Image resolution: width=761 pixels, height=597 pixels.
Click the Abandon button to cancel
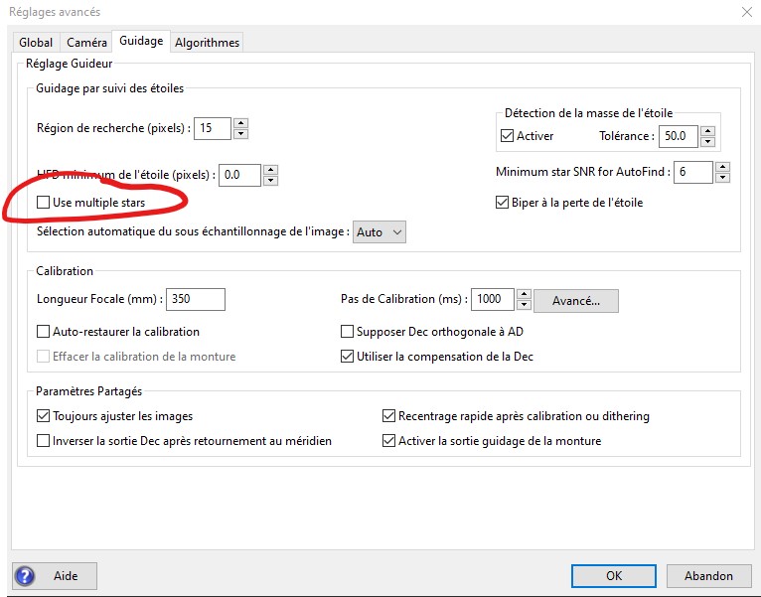pyautogui.click(x=708, y=576)
